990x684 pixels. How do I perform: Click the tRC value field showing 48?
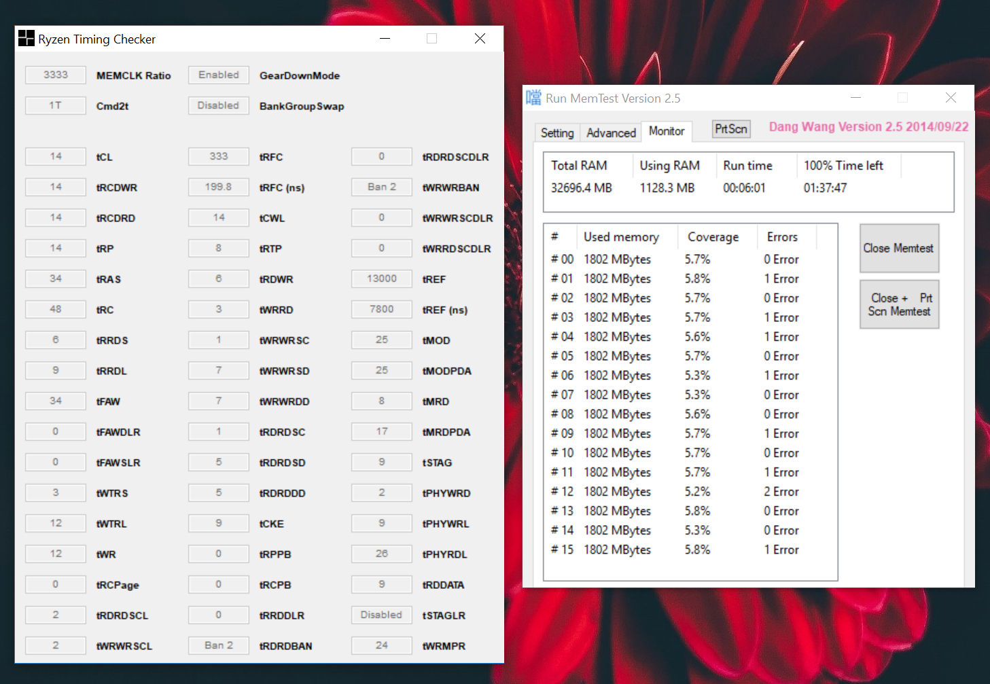click(56, 309)
